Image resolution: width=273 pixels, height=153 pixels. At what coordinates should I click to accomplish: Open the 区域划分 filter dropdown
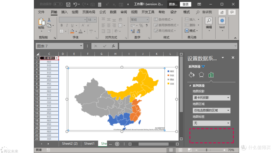coord(57,58)
